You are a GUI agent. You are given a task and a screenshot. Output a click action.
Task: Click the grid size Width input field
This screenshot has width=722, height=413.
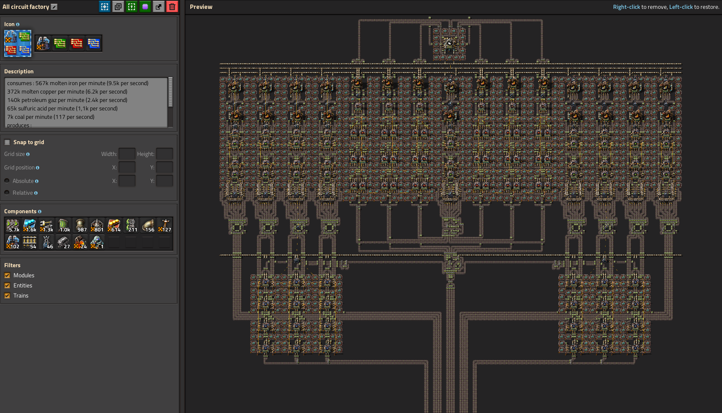(x=127, y=154)
